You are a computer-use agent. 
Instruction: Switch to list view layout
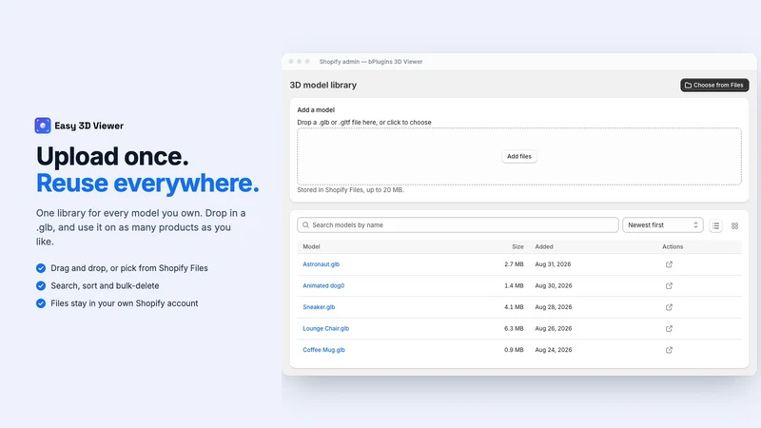(x=716, y=225)
